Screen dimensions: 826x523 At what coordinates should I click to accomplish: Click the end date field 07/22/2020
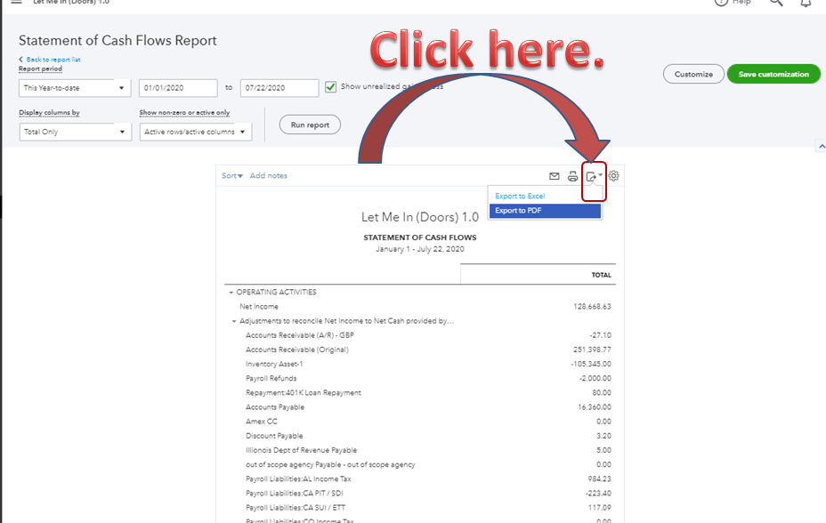(x=279, y=88)
